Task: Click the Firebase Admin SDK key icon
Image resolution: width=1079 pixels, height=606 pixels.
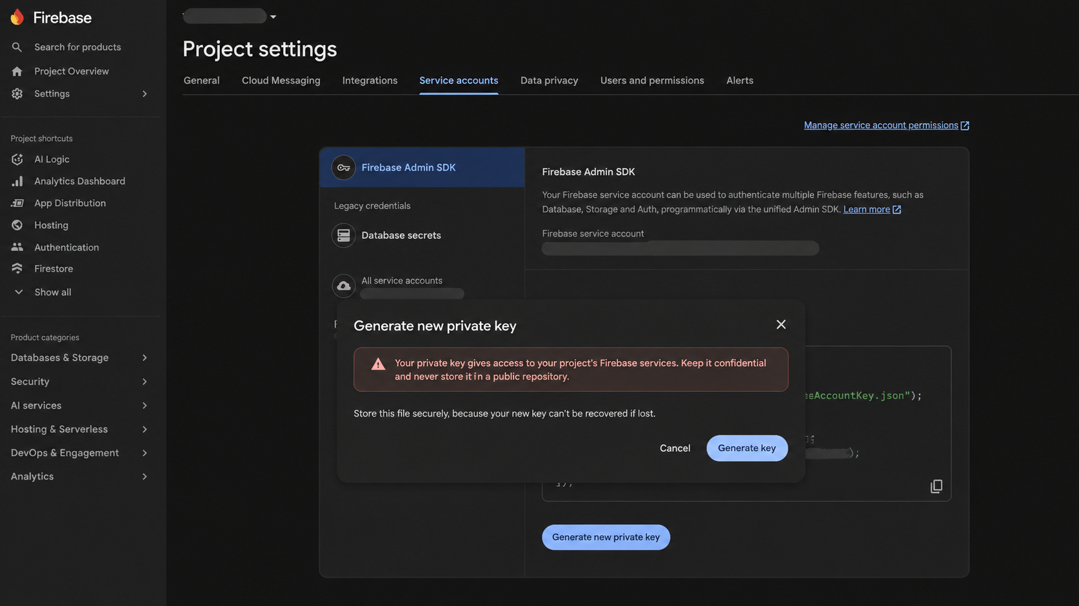Action: 343,168
